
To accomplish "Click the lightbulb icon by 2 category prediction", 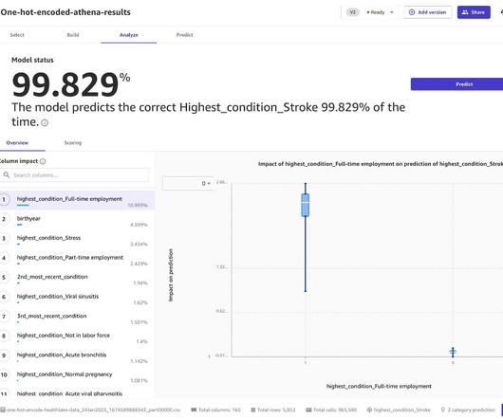I will click(x=443, y=410).
